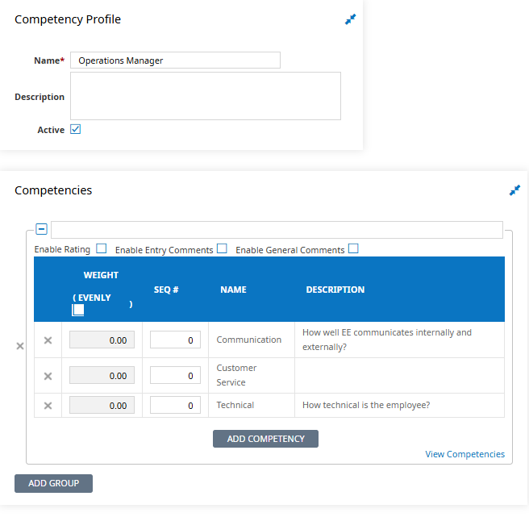Viewport: 529px width, 517px height.
Task: Delete the entire competency group
Action: [x=20, y=346]
